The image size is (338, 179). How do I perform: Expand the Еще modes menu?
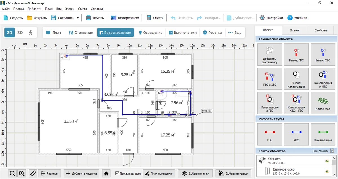click(x=235, y=33)
